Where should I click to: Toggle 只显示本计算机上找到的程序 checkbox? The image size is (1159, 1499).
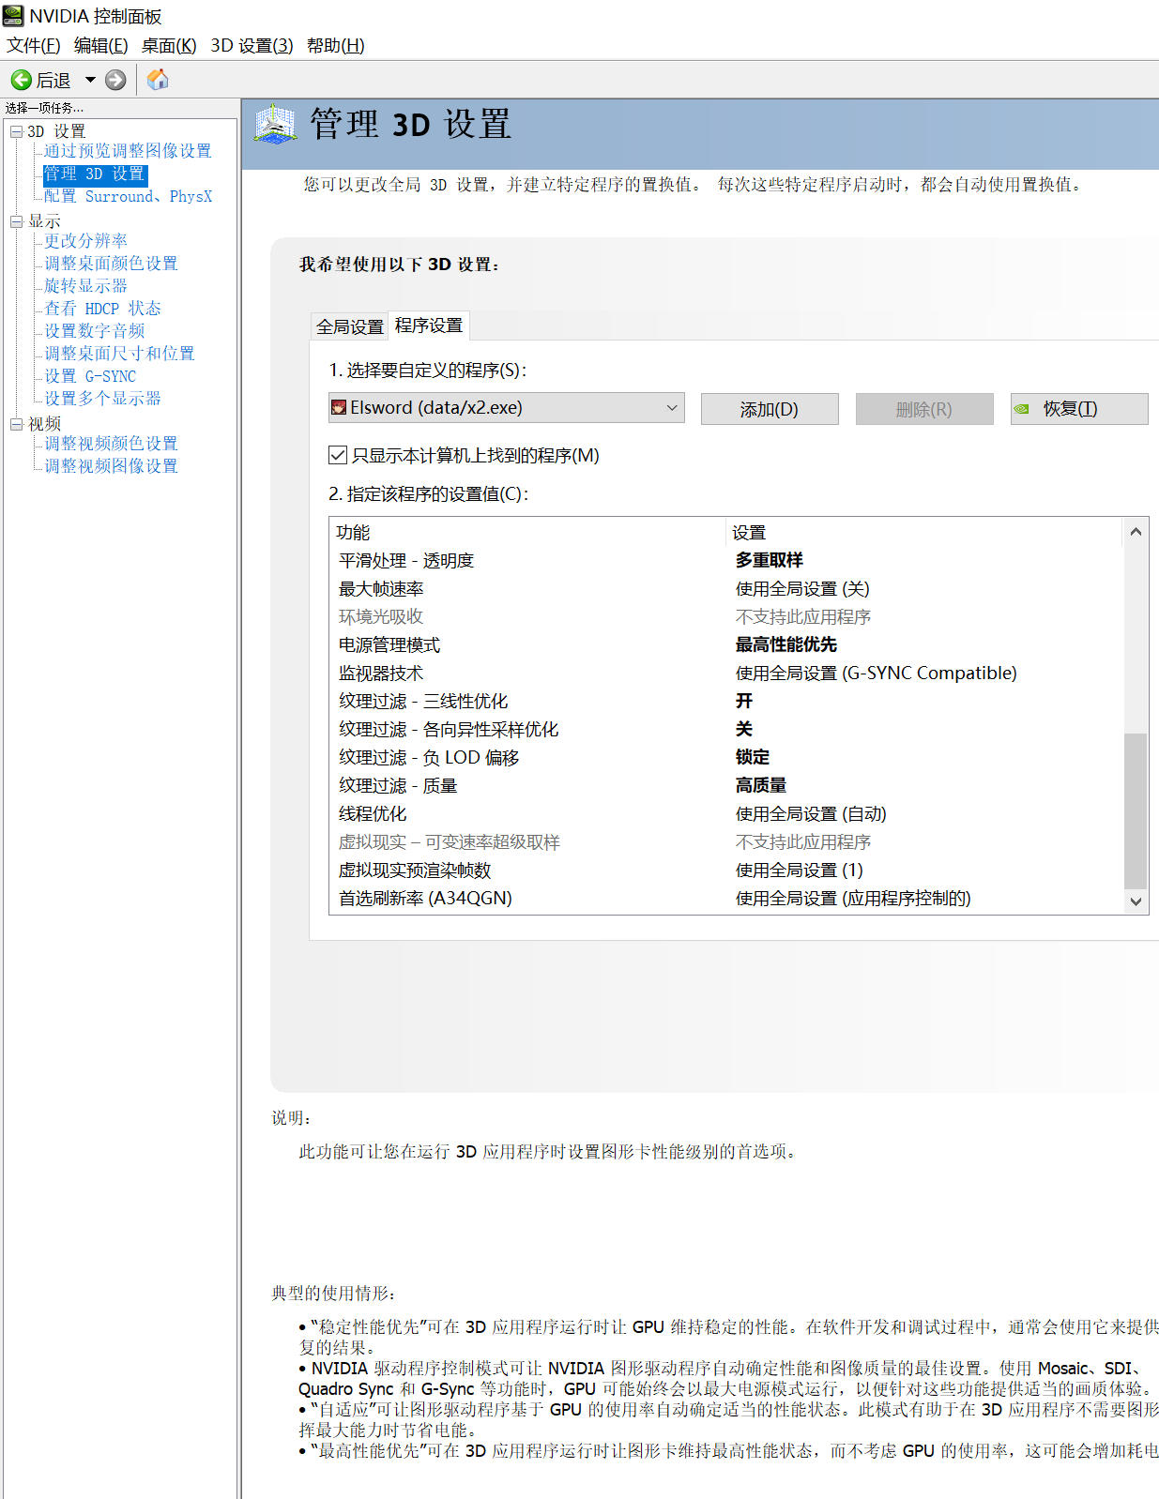click(x=339, y=455)
